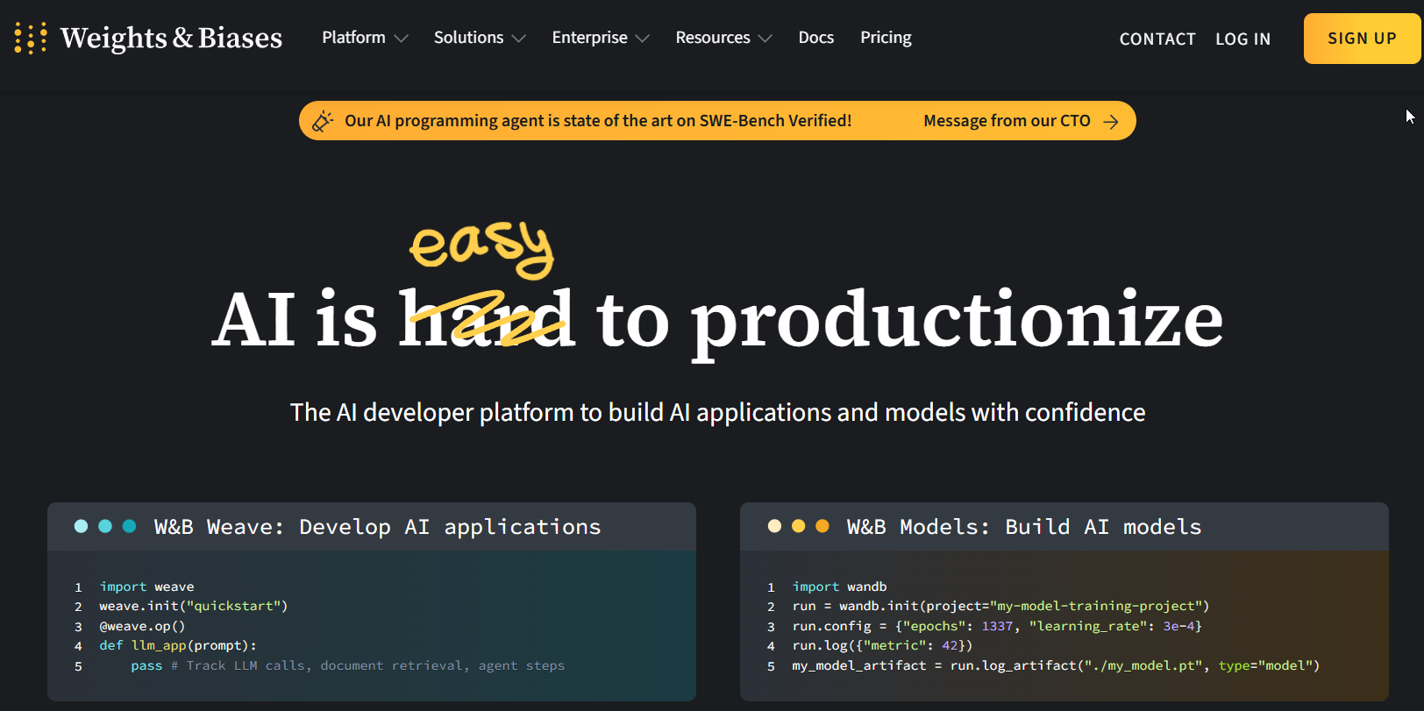This screenshot has width=1424, height=711.
Task: Click the weave.init("quickstart") code line
Action: [194, 606]
